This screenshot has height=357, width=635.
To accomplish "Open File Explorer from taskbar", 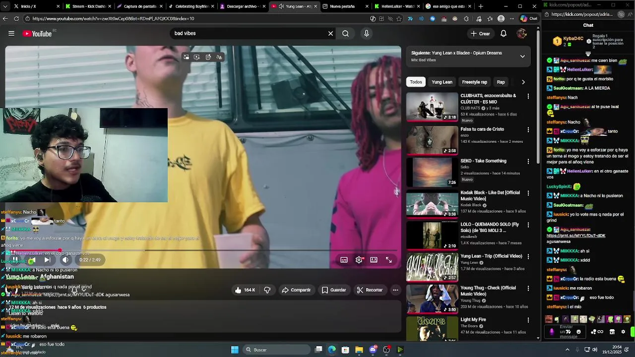I will [359, 350].
